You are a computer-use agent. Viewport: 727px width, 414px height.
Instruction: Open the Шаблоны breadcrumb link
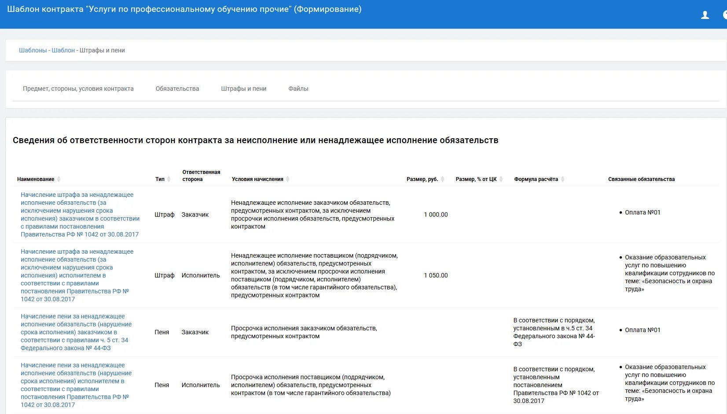point(33,50)
